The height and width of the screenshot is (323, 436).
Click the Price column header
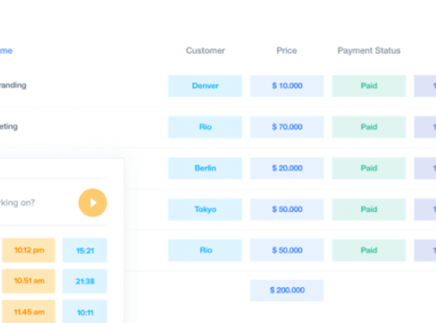287,50
